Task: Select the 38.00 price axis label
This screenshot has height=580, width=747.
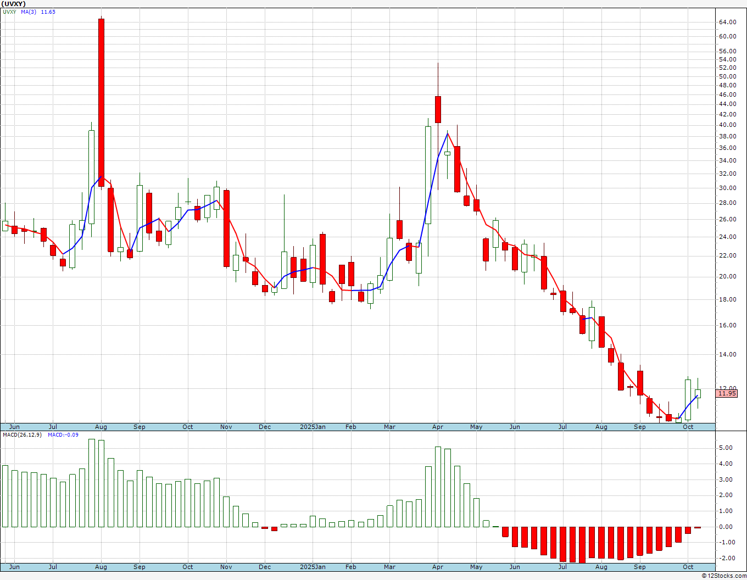Action: [728, 136]
